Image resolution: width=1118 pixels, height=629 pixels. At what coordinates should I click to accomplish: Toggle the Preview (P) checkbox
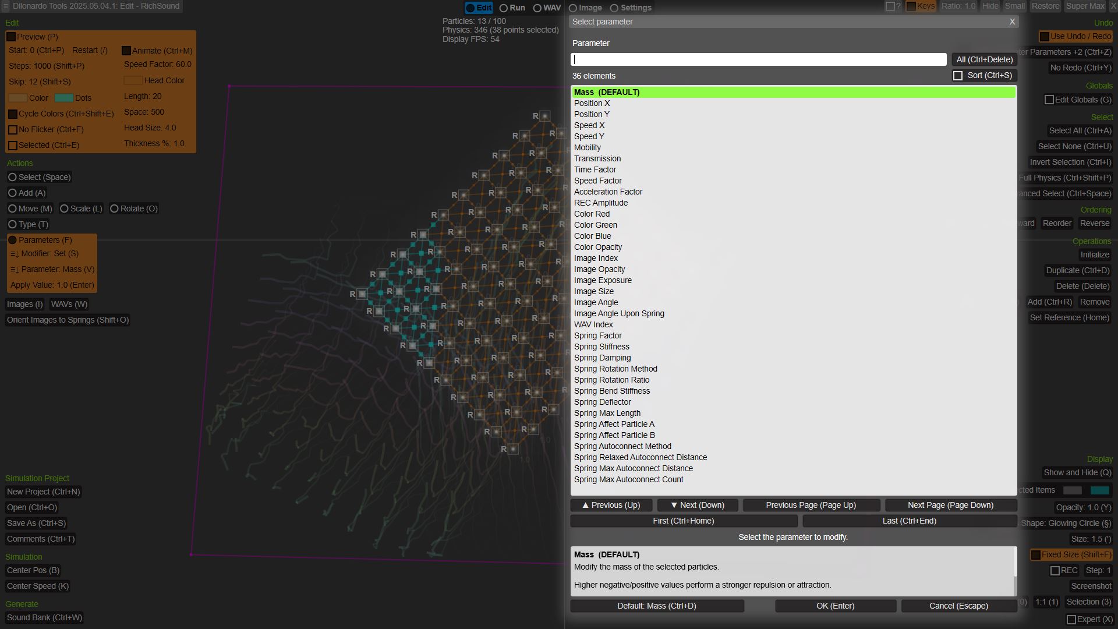coord(11,37)
